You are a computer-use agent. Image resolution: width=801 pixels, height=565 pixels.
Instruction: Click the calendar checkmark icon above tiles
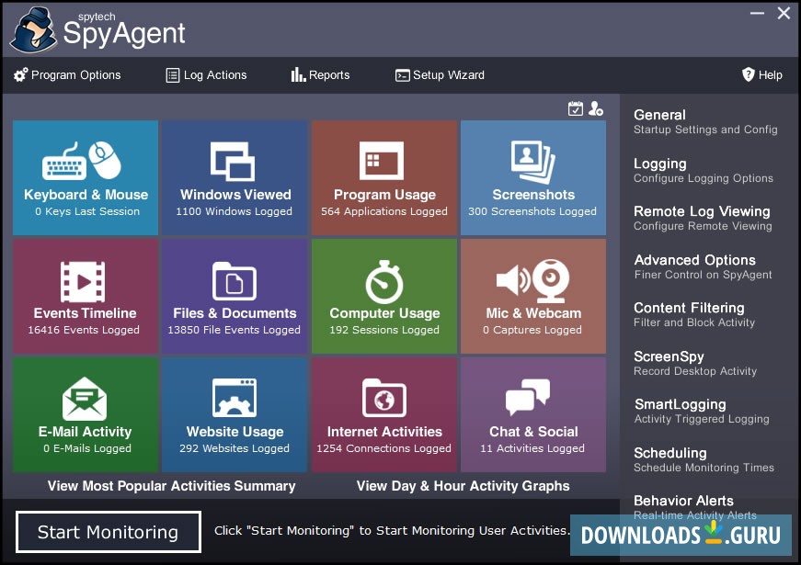tap(576, 108)
